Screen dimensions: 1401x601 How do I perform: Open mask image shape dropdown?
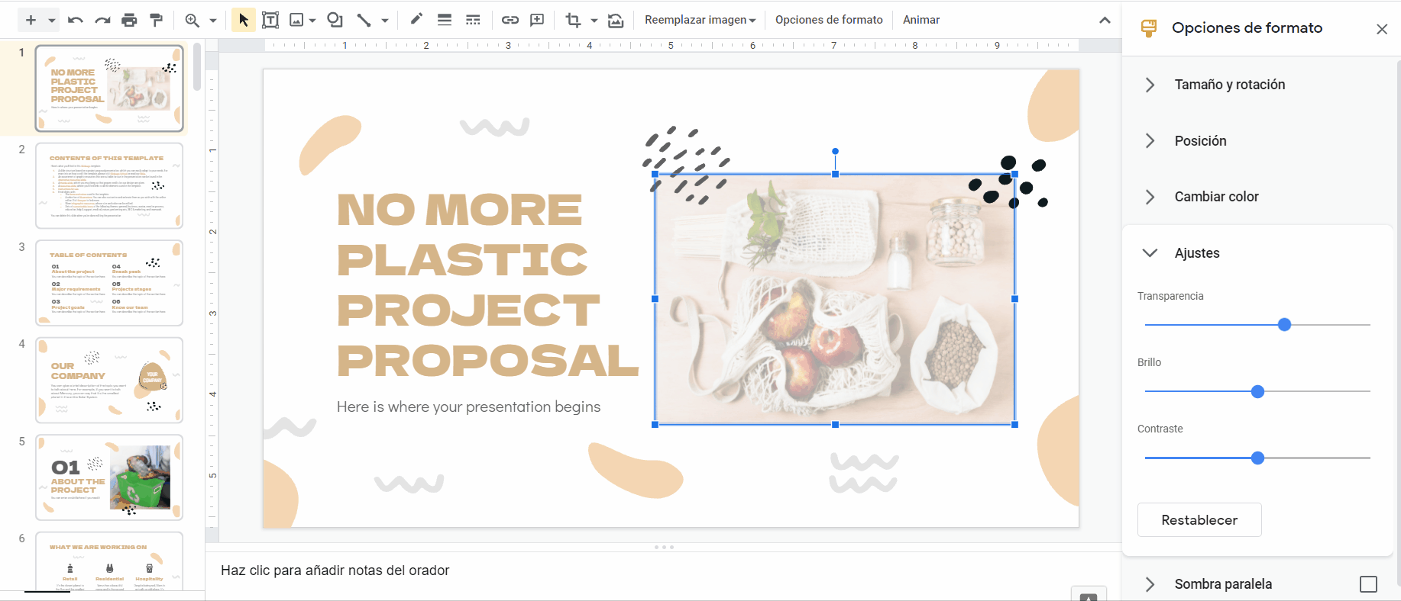[x=594, y=21]
